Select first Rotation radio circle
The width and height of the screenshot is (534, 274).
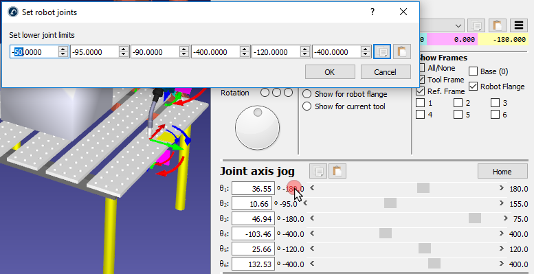point(265,93)
